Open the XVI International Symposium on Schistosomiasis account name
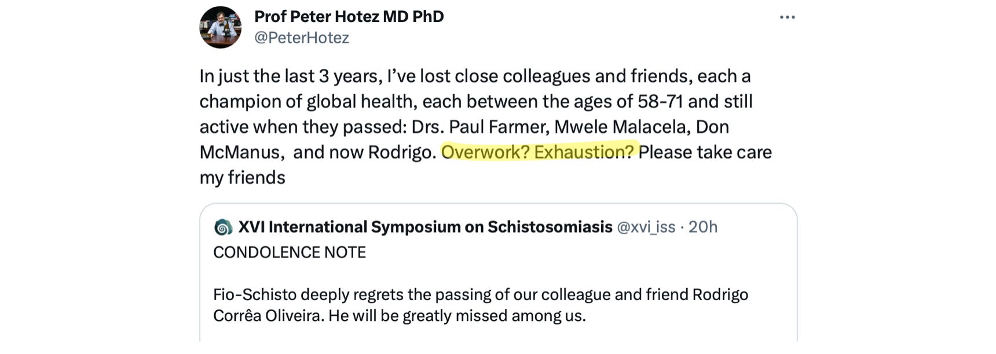The width and height of the screenshot is (996, 354). point(425,227)
